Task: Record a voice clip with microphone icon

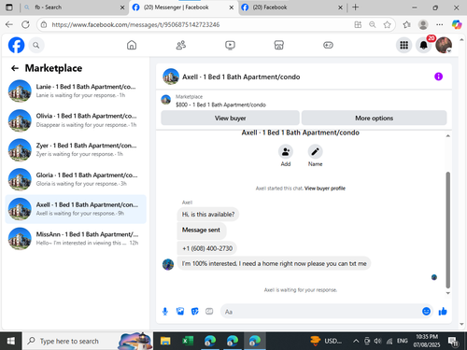Action: pos(165,312)
